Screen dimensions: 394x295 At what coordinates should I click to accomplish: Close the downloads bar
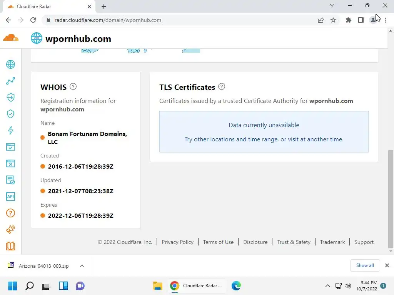pos(387,265)
